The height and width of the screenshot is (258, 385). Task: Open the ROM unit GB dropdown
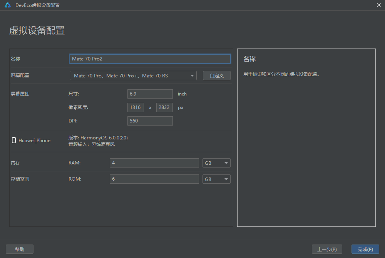[x=216, y=179]
